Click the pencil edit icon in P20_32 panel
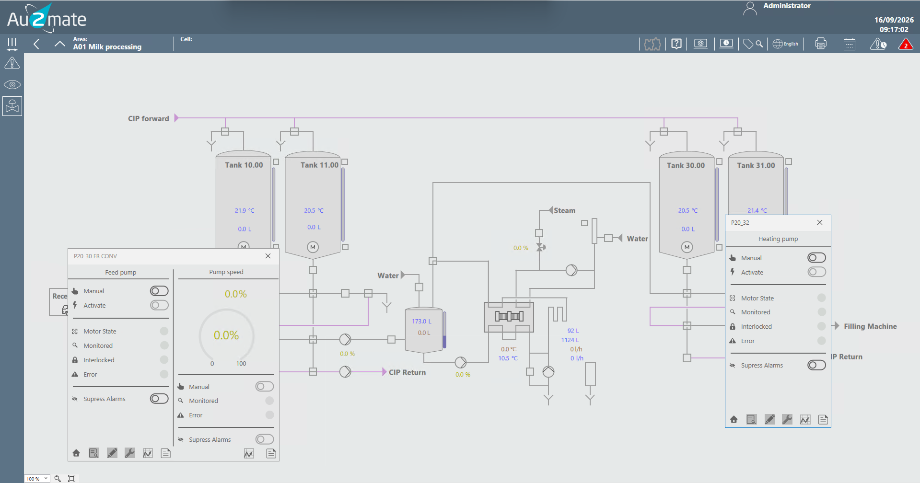Screen dimensions: 920x483 769,420
